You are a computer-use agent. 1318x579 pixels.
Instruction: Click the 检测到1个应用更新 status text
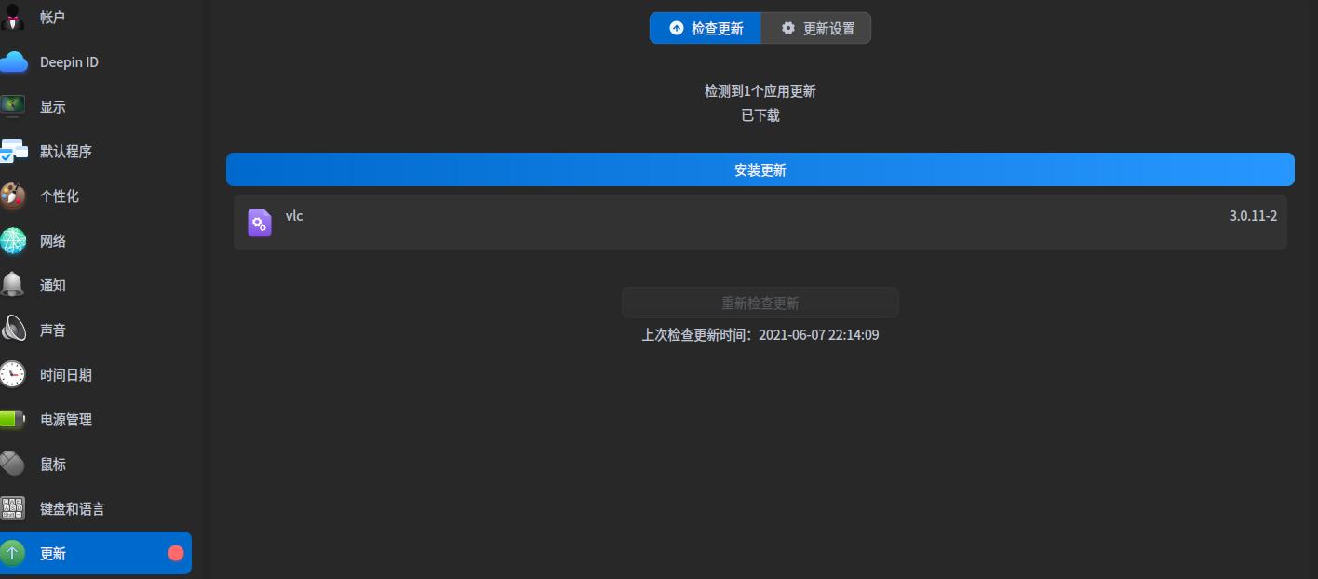[760, 91]
